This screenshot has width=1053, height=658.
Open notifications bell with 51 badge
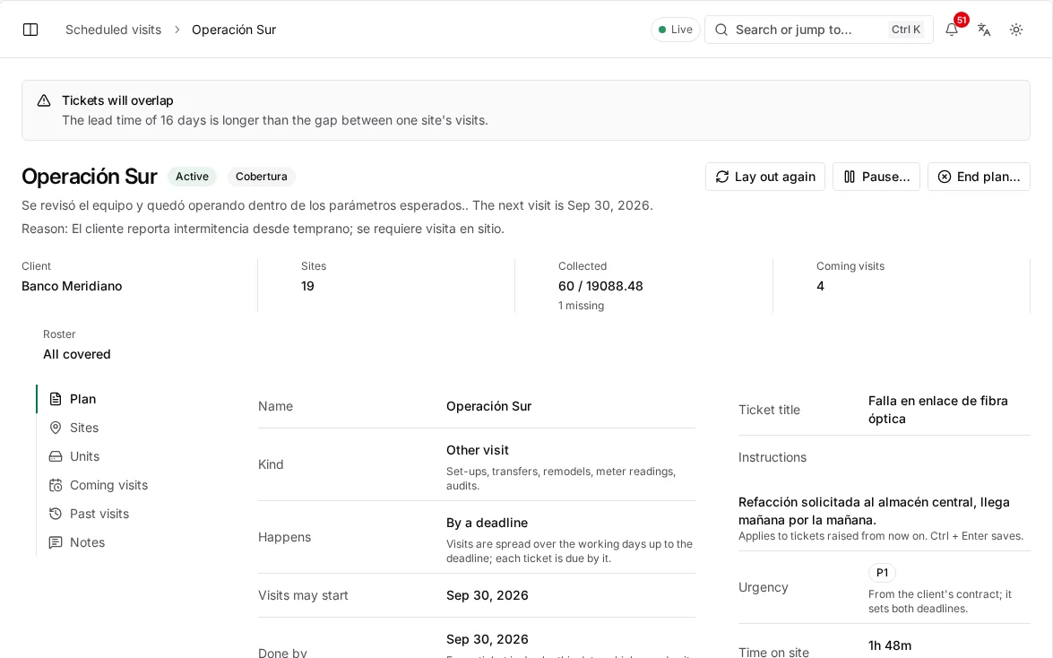pos(952,30)
